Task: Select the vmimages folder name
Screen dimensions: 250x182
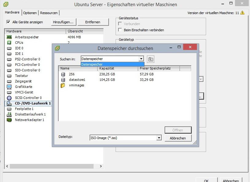Action: click(x=76, y=85)
